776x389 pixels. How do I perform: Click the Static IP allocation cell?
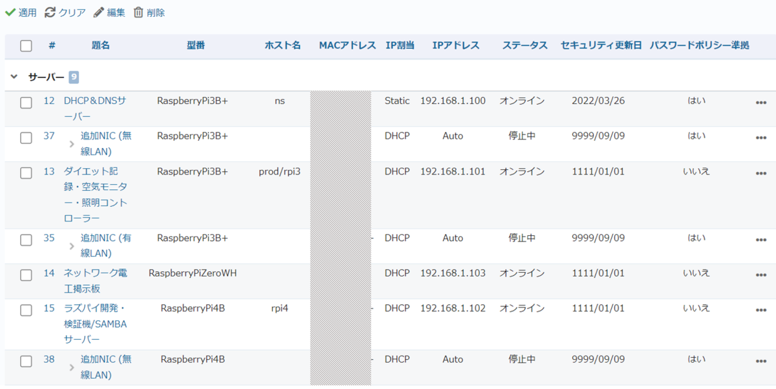[397, 101]
